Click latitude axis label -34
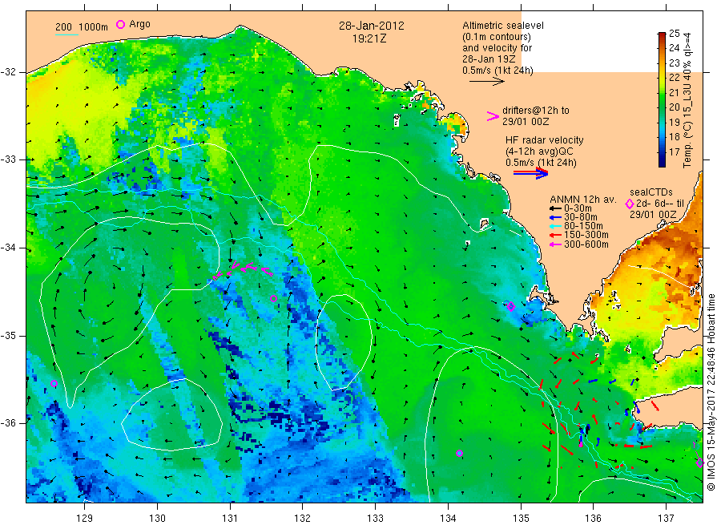Screen dimensions: 721x529 pyautogui.click(x=8, y=248)
